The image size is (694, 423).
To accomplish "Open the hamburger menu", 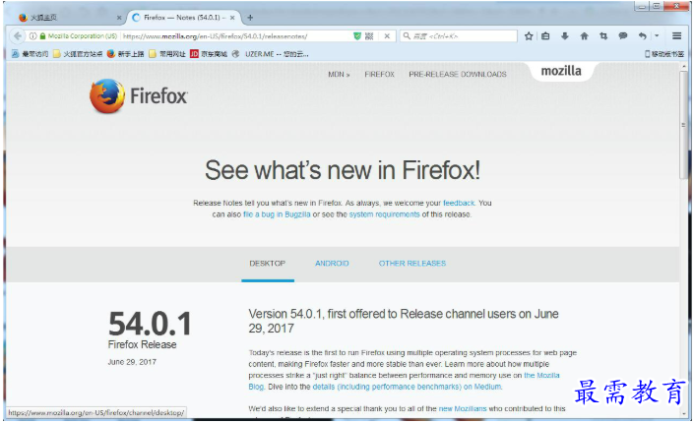I will [676, 36].
